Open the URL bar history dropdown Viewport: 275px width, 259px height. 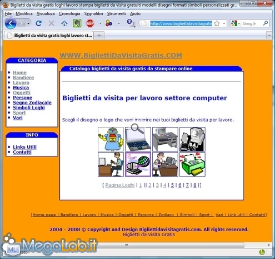[x=224, y=23]
